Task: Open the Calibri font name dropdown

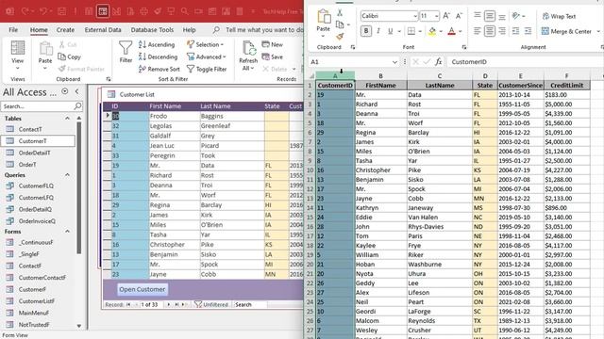Action: pos(415,16)
